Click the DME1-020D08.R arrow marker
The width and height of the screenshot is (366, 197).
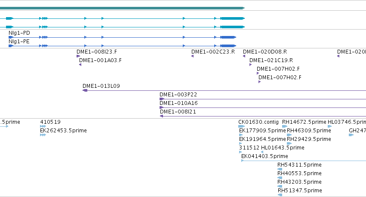[244, 56]
